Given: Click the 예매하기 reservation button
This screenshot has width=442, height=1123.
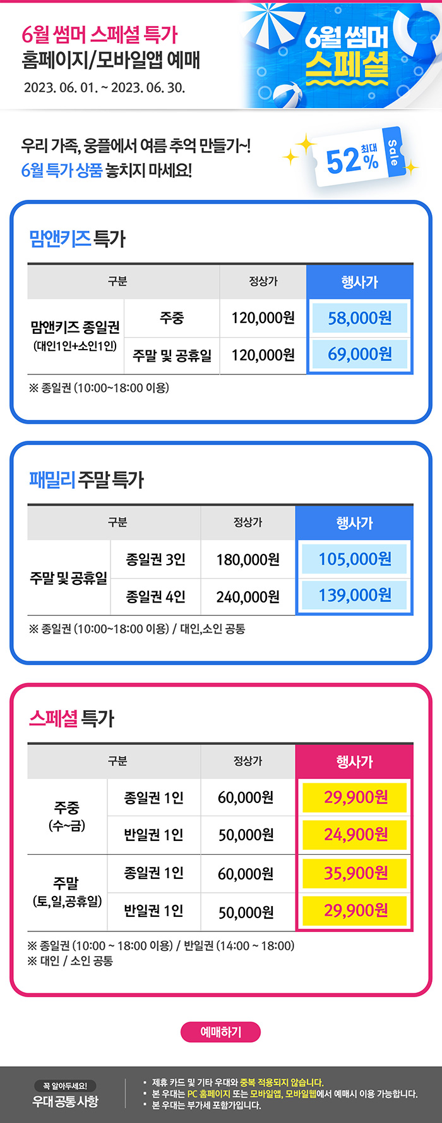Looking at the screenshot, I should [x=220, y=1032].
